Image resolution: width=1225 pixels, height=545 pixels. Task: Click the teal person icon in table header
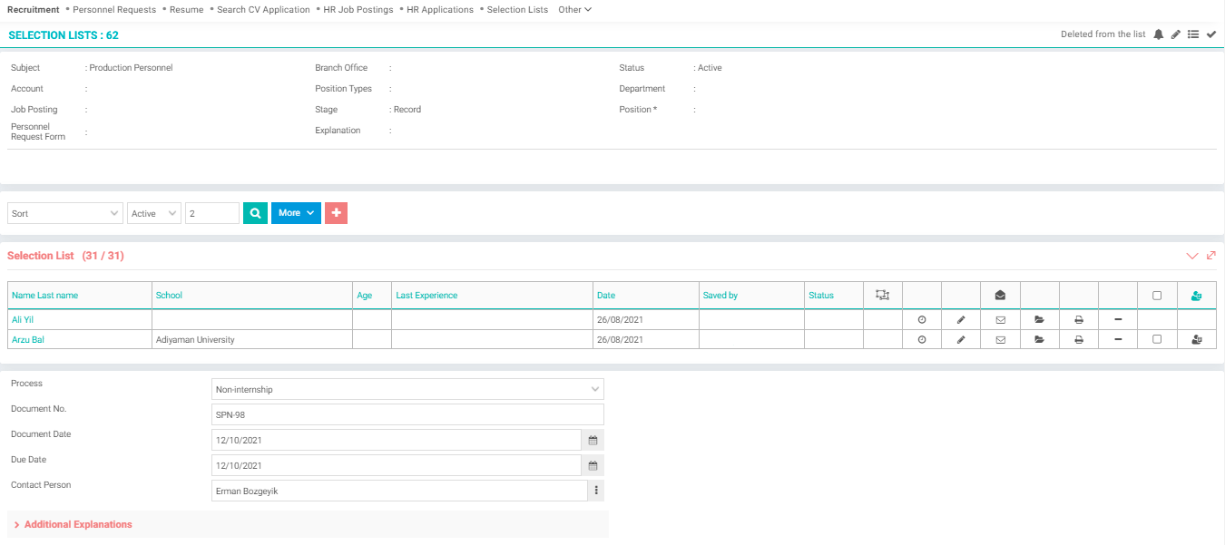click(x=1196, y=295)
